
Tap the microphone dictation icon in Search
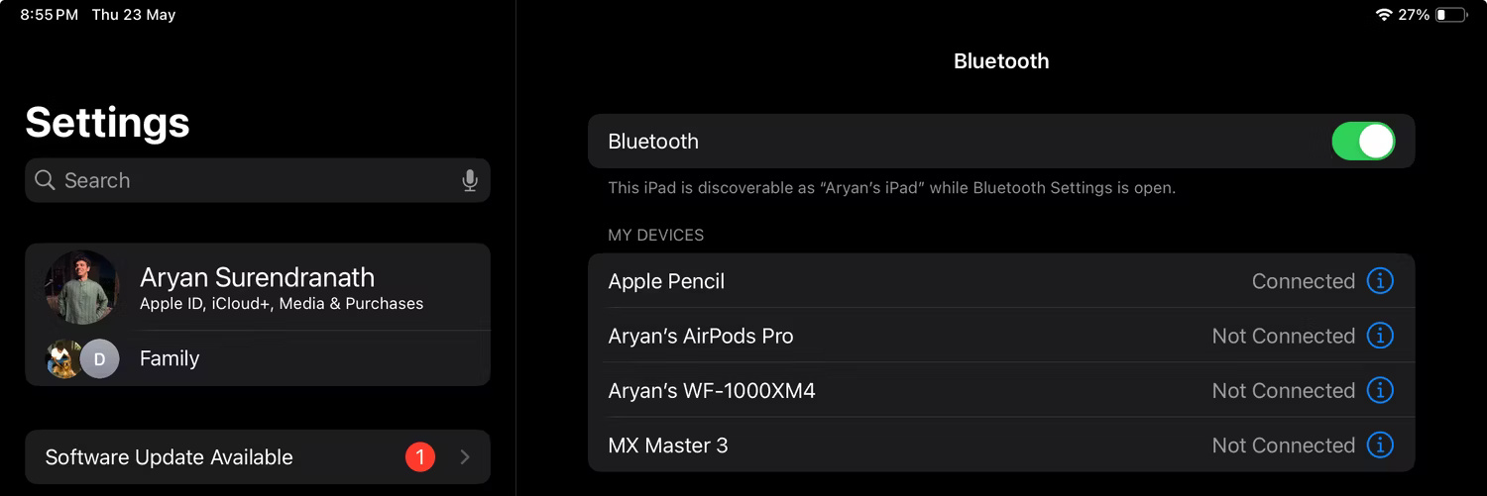coord(470,180)
